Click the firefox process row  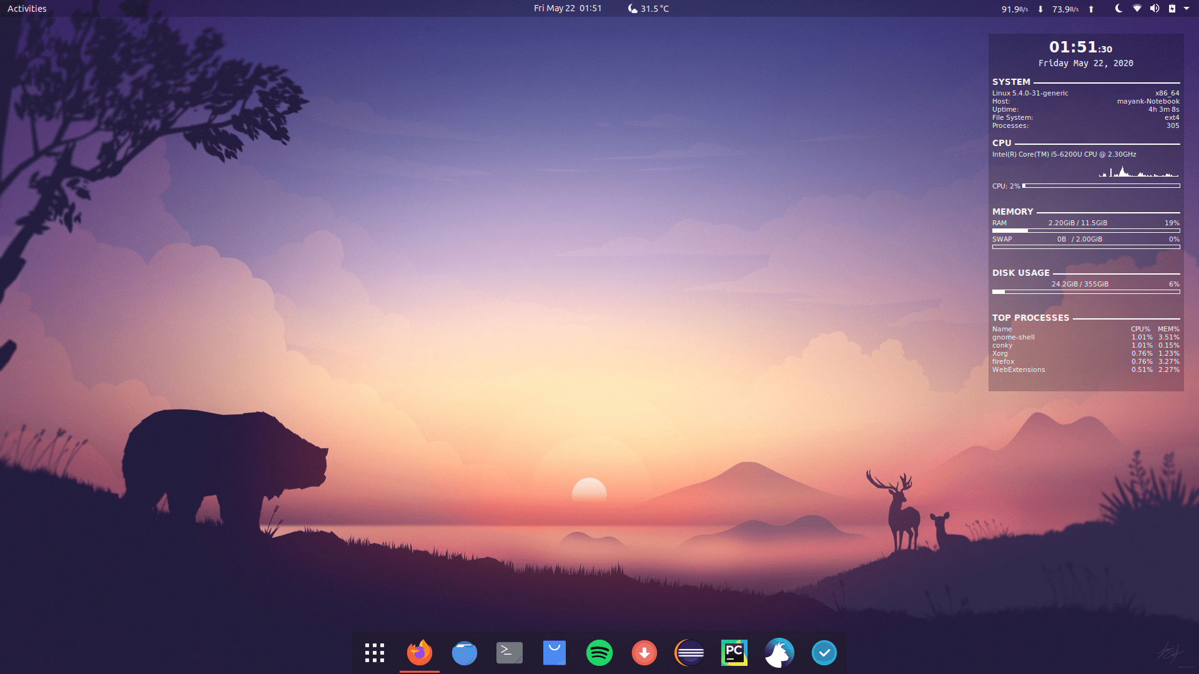tap(1086, 362)
